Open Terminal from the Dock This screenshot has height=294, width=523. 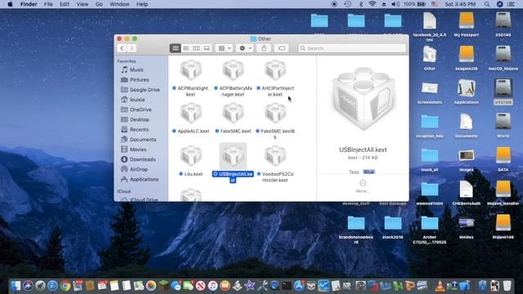tap(287, 286)
